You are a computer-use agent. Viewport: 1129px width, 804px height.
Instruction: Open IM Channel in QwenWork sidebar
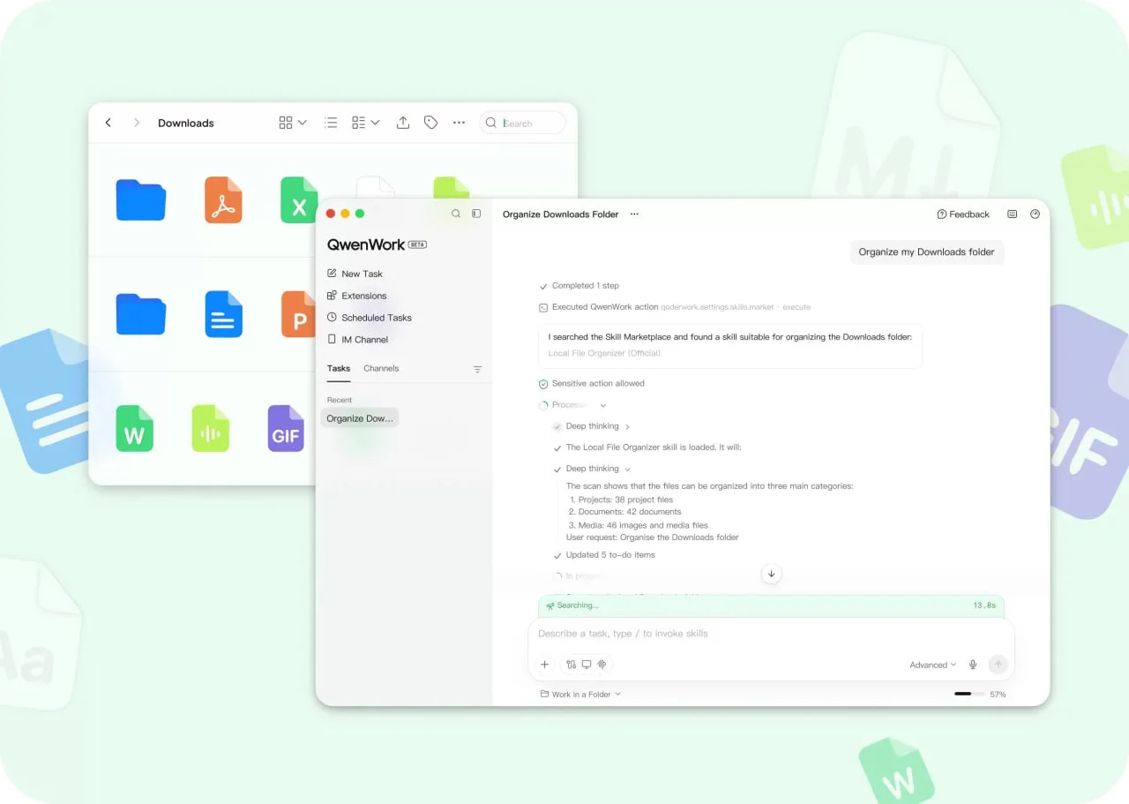click(x=358, y=339)
